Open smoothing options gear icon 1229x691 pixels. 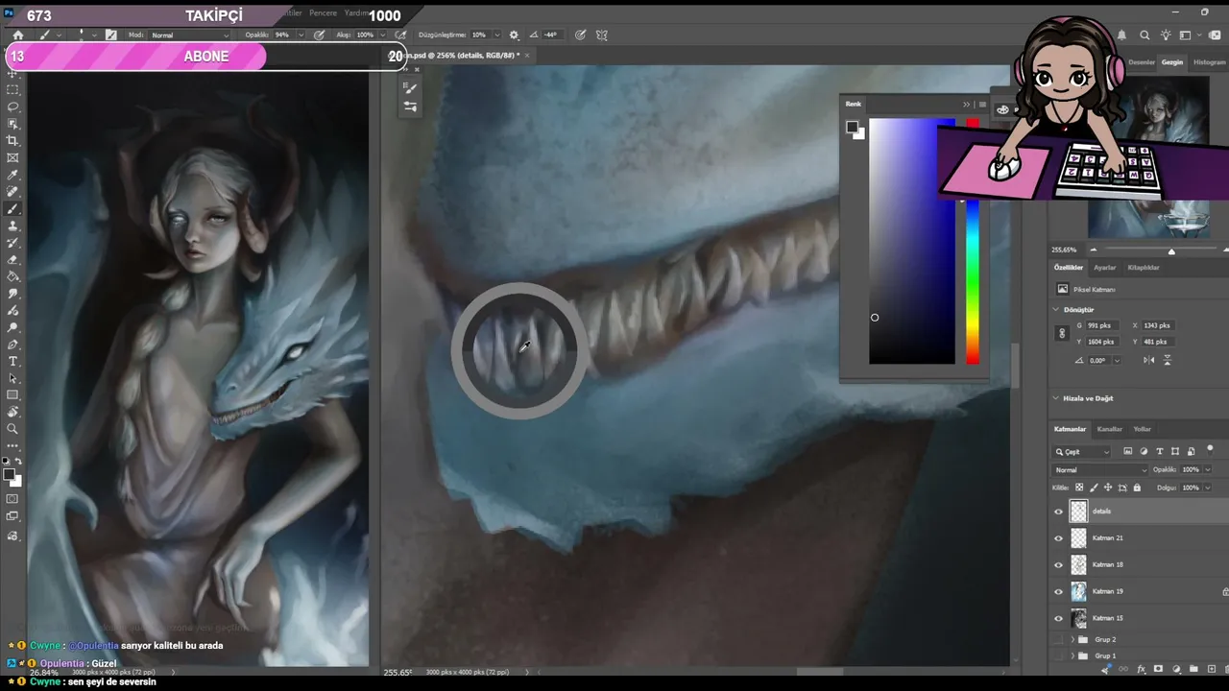(x=514, y=35)
